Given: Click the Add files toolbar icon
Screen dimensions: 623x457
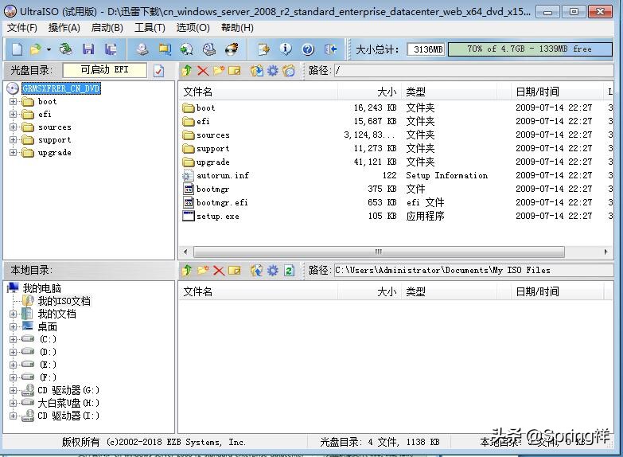Looking at the screenshot, I should (x=263, y=49).
